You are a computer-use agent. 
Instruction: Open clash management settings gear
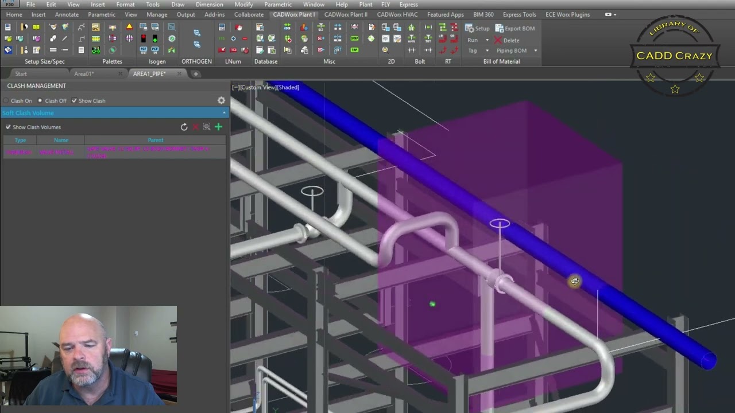(x=221, y=100)
